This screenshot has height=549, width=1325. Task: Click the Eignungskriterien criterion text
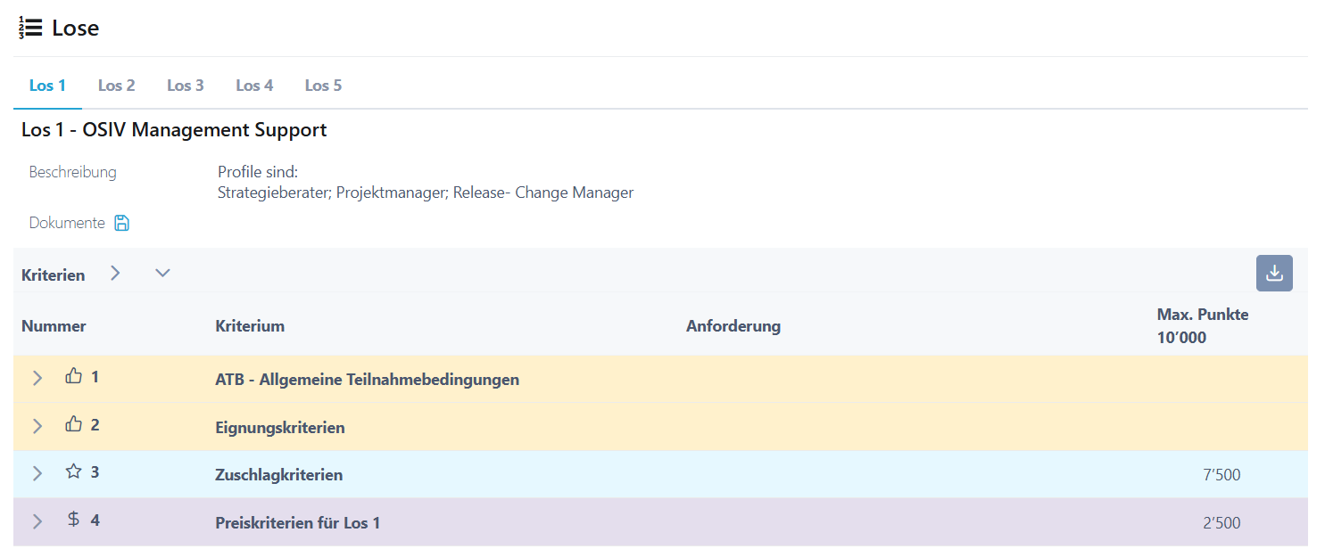pyautogui.click(x=280, y=428)
